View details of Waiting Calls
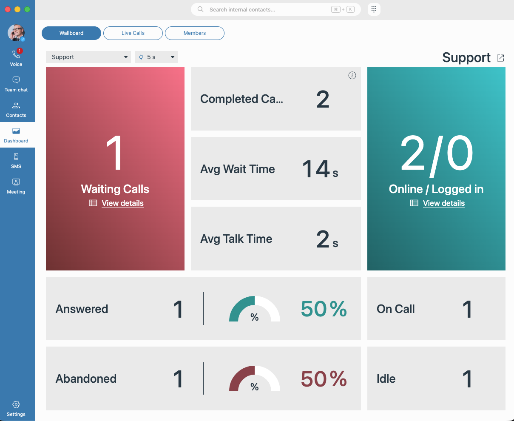514x421 pixels. 122,203
